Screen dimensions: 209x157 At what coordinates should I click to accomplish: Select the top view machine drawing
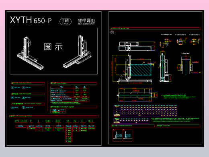coord(136,46)
